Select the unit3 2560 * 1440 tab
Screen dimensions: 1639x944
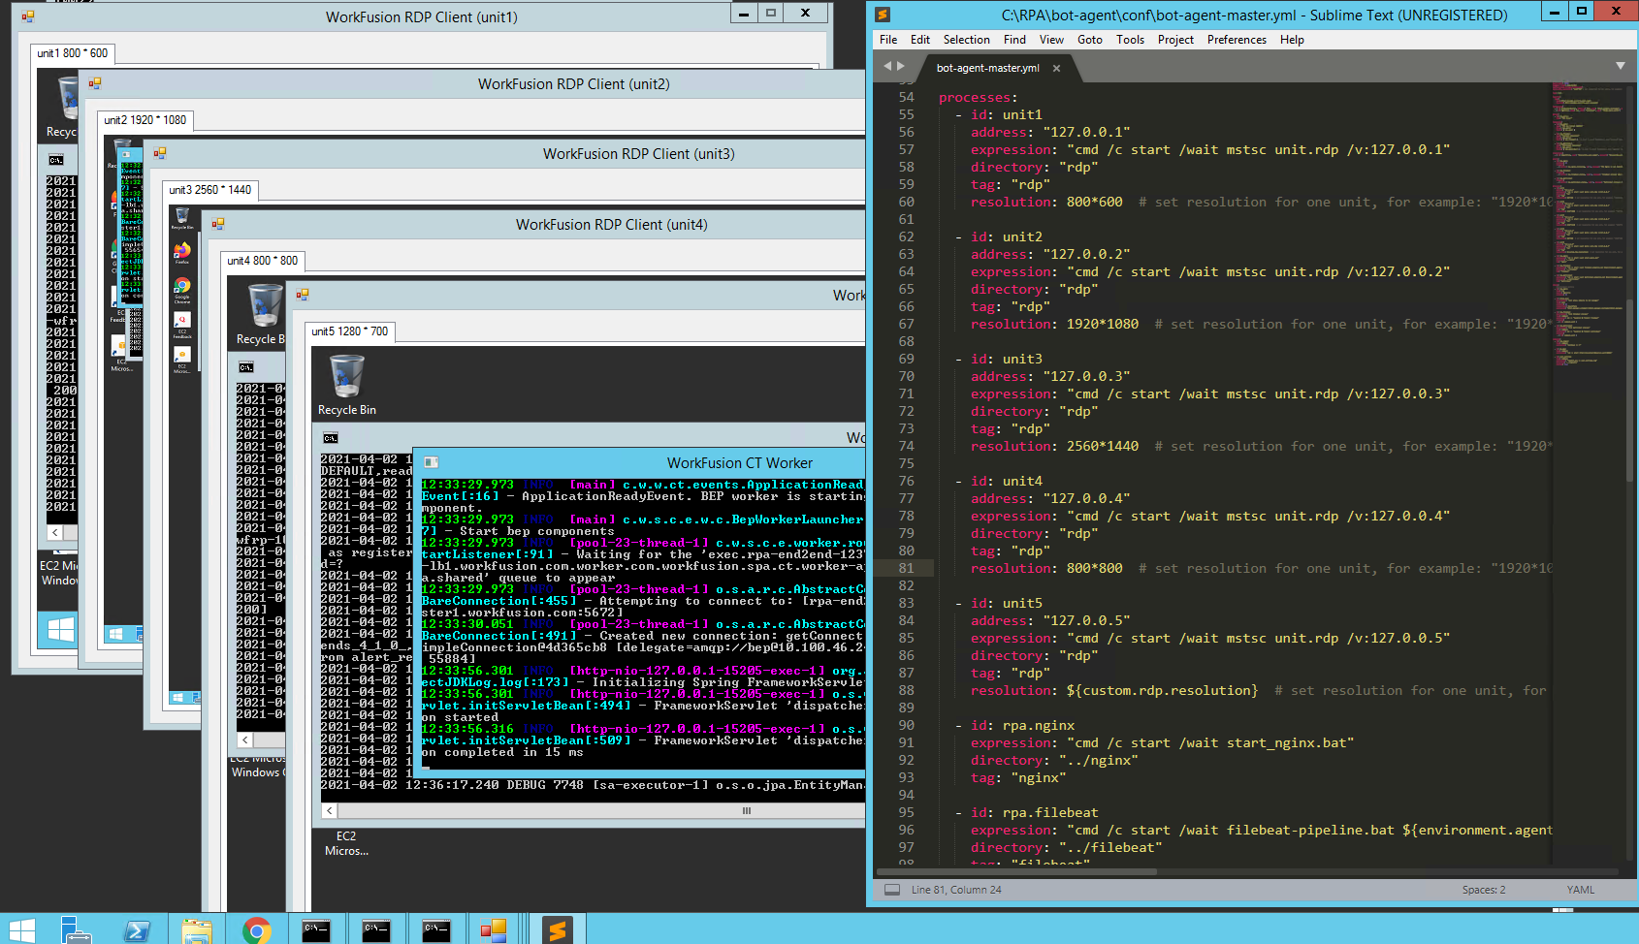(x=210, y=190)
